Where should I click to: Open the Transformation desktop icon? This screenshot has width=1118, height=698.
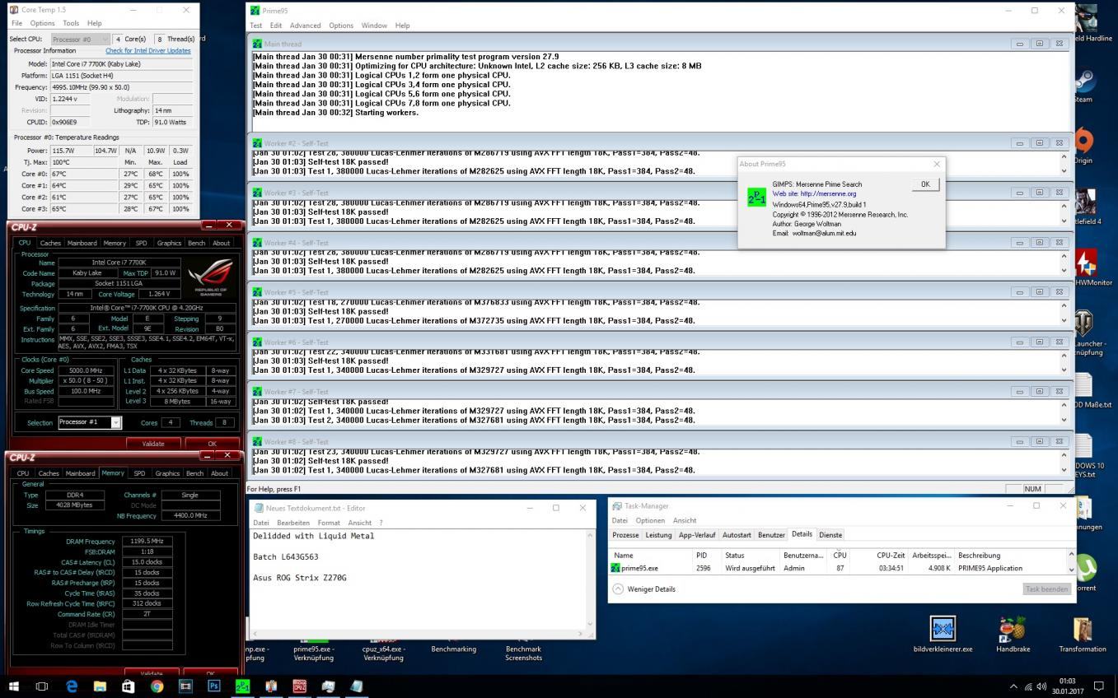tap(1082, 635)
